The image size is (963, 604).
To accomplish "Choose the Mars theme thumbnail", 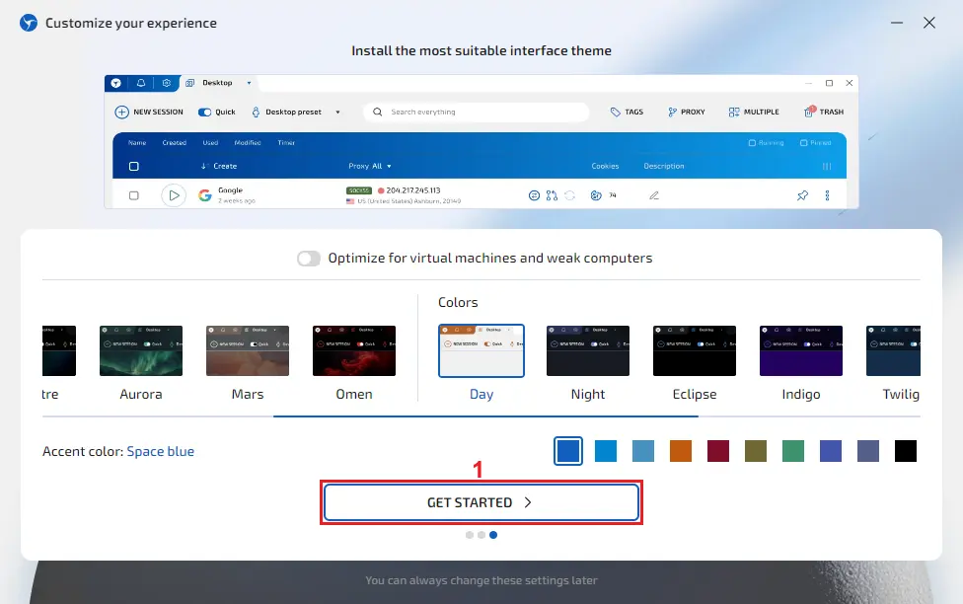I will click(x=248, y=350).
